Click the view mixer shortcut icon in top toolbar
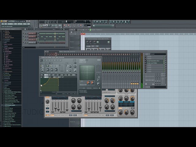The height and width of the screenshot is (147, 196). [x=106, y=22]
